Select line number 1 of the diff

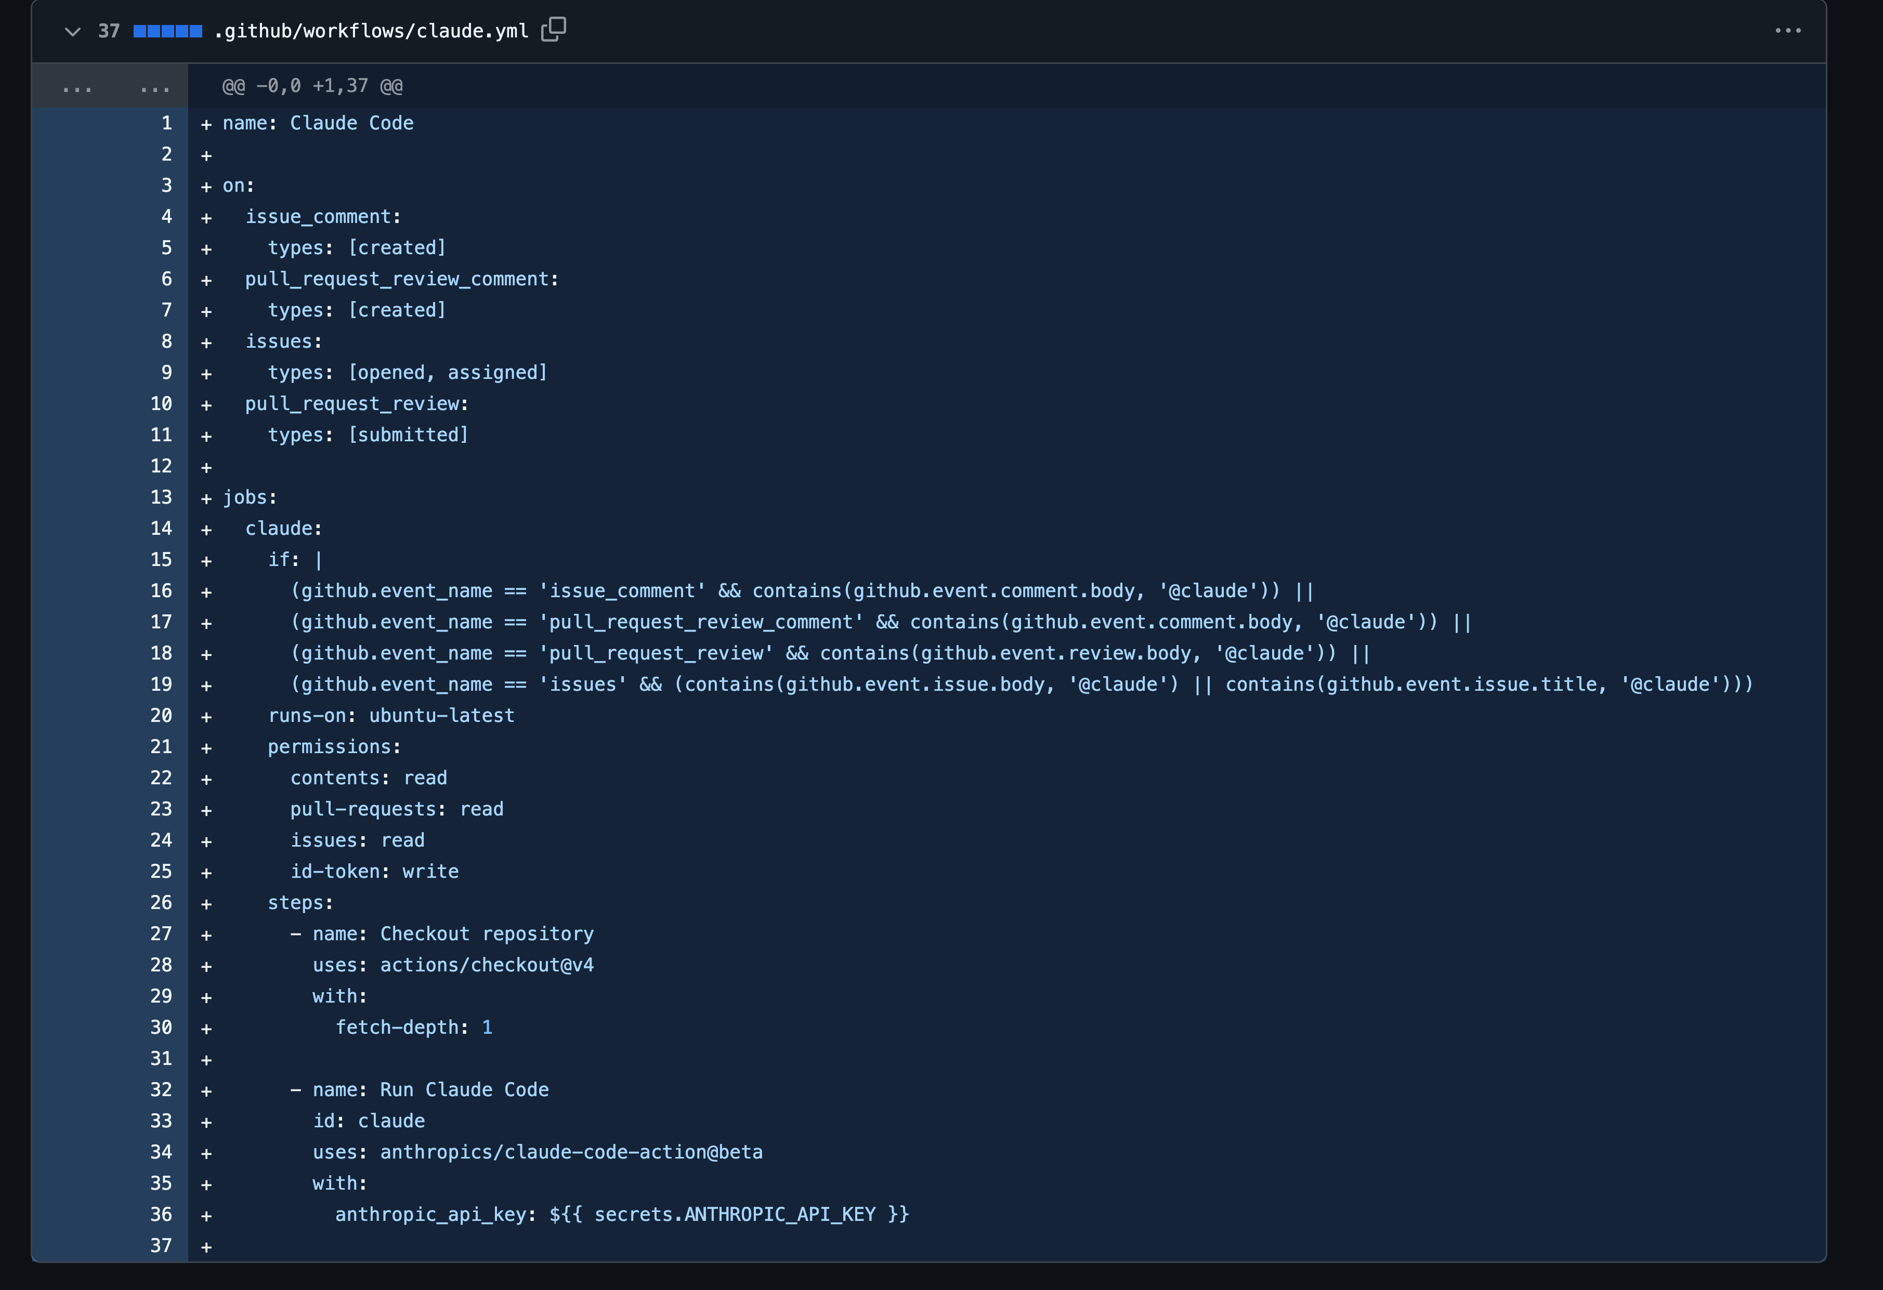166,123
